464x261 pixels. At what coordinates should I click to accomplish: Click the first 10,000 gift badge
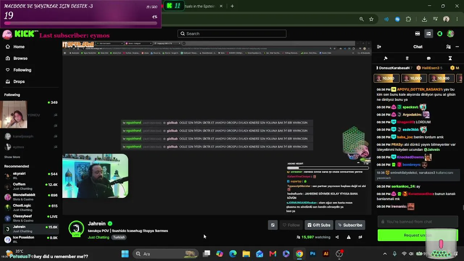[386, 78]
